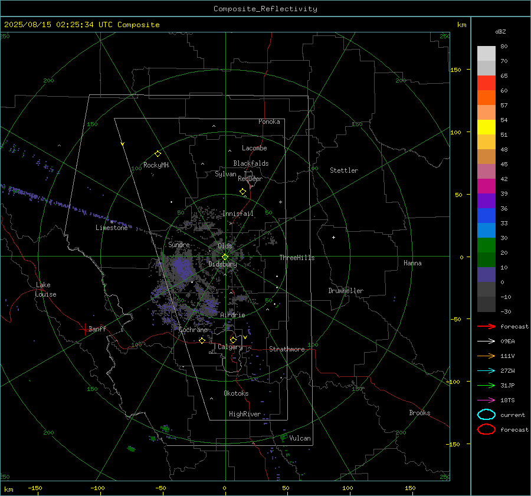The image size is (531, 496).
Task: Click the Composite_Reflectivity title
Action: (x=265, y=9)
